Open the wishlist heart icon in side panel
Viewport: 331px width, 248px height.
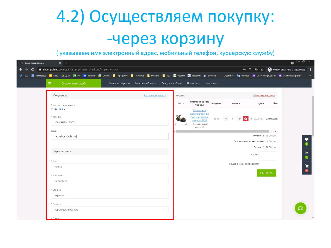(306, 140)
